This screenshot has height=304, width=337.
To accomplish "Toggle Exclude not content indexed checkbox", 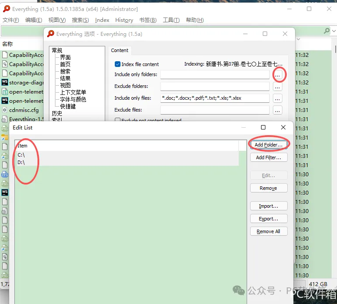I will coord(117,120).
